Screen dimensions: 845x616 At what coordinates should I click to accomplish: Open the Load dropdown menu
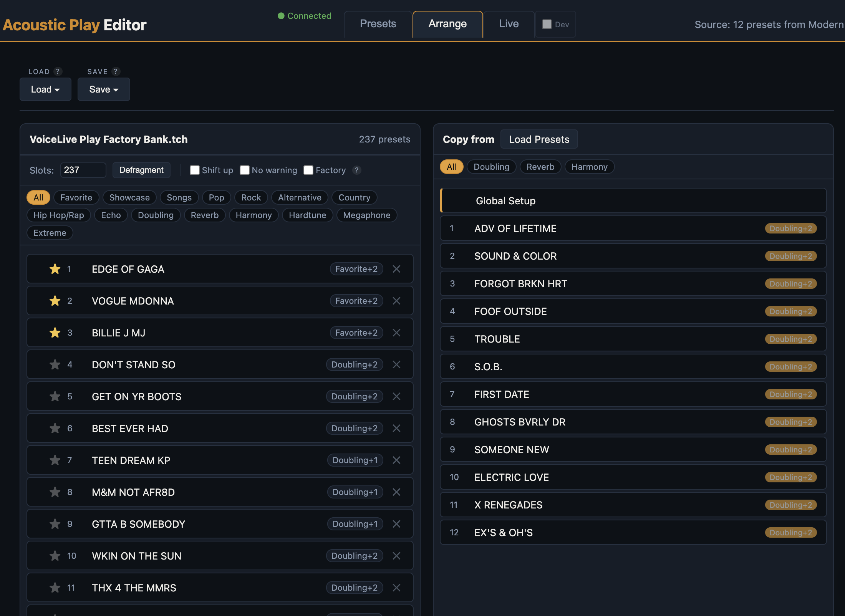45,89
